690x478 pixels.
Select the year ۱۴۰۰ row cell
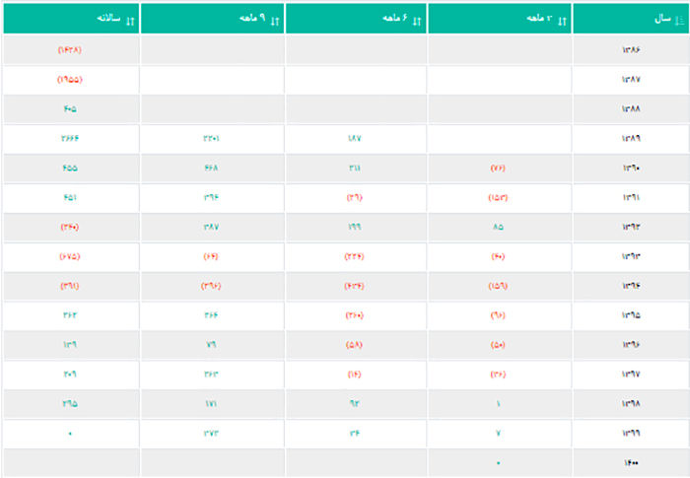click(631, 462)
